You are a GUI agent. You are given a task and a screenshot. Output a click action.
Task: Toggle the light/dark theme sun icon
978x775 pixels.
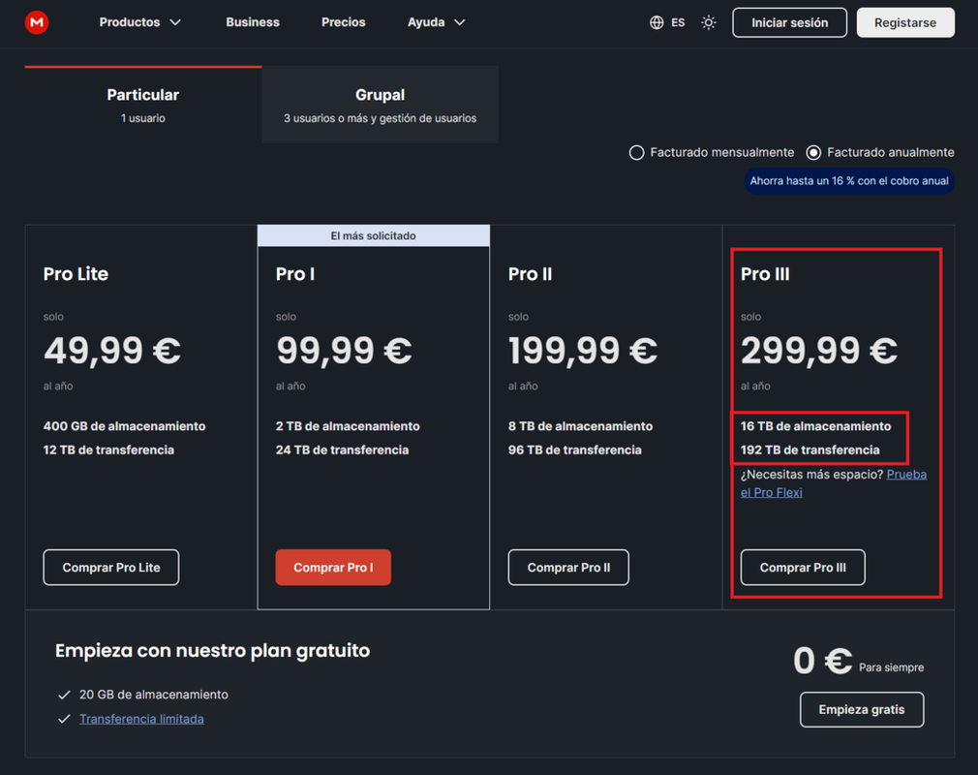[709, 22]
